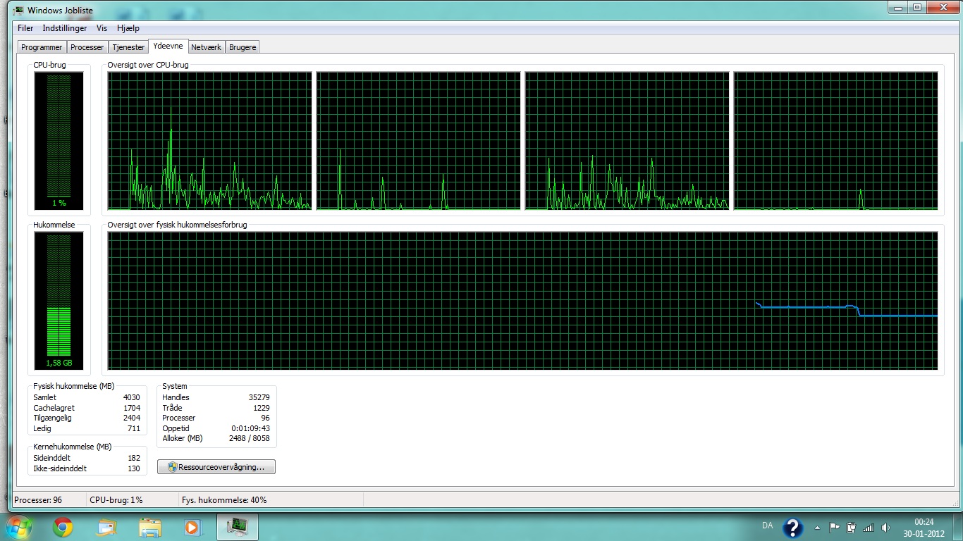Click the power plug tray icon
The width and height of the screenshot is (963, 541).
coord(851,528)
